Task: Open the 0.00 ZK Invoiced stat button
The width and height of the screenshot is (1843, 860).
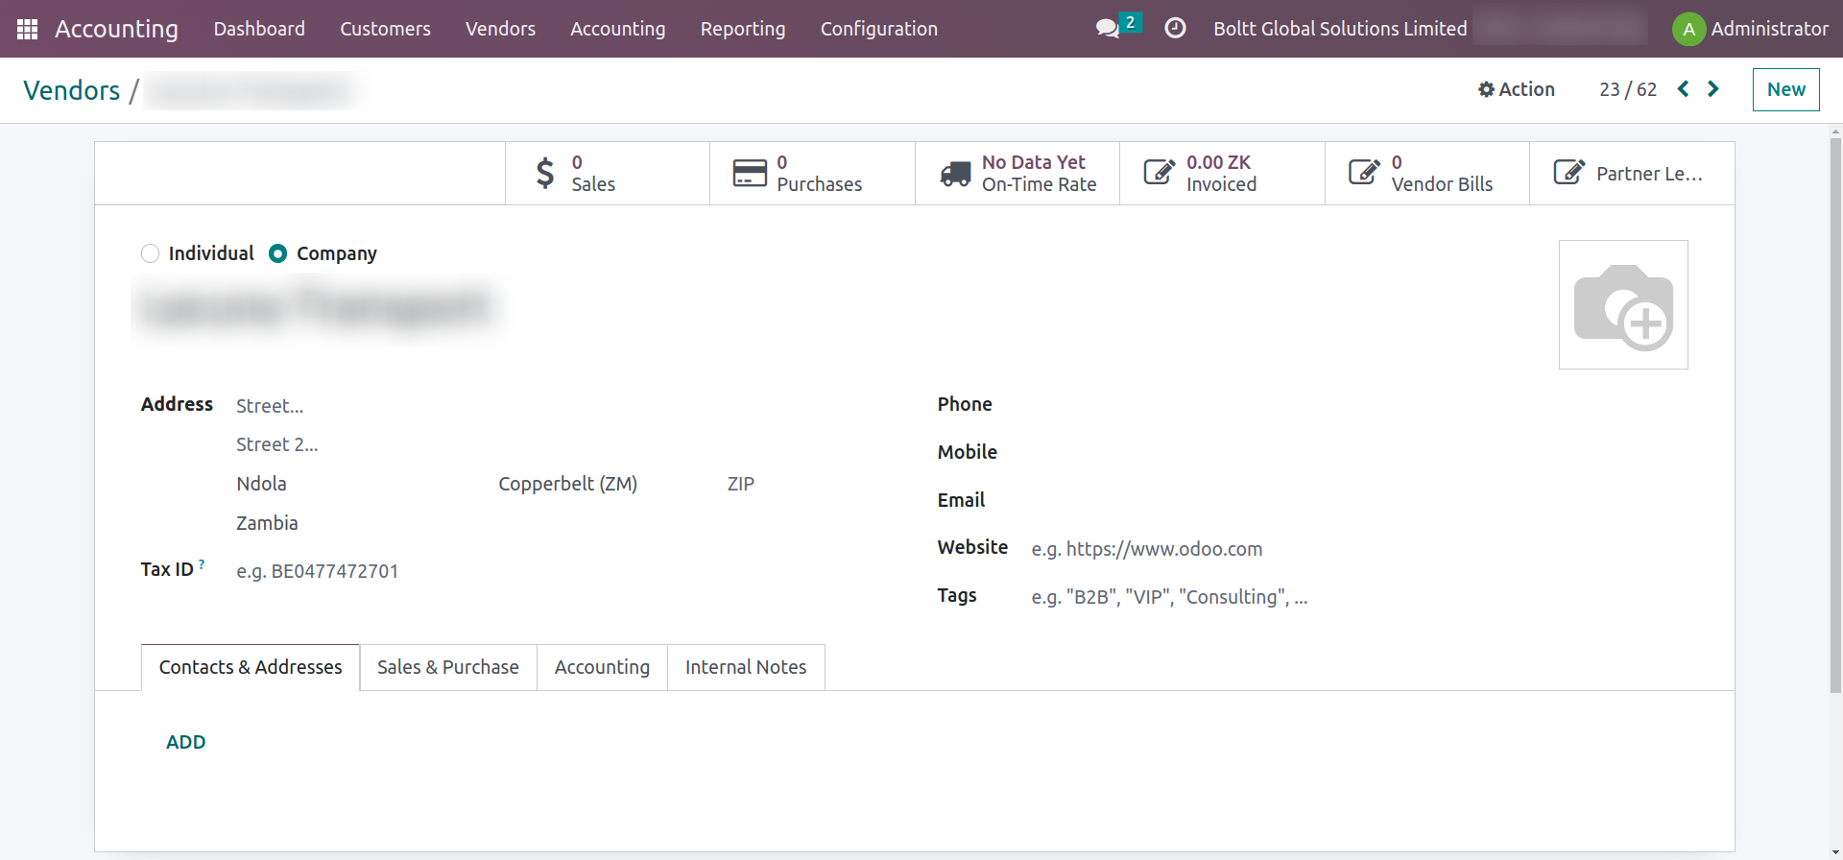Action: coord(1222,173)
